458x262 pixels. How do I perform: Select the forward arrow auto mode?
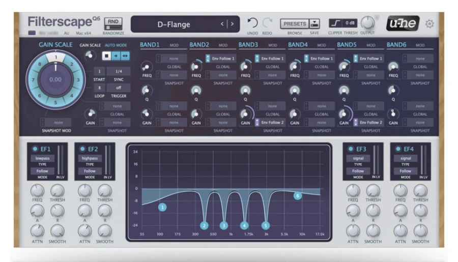[116, 56]
